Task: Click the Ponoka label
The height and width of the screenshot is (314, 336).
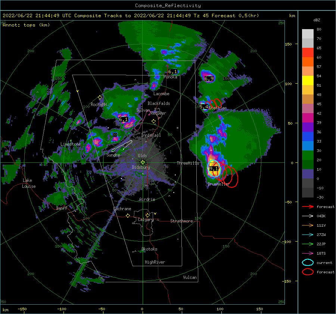Action: [x=170, y=77]
